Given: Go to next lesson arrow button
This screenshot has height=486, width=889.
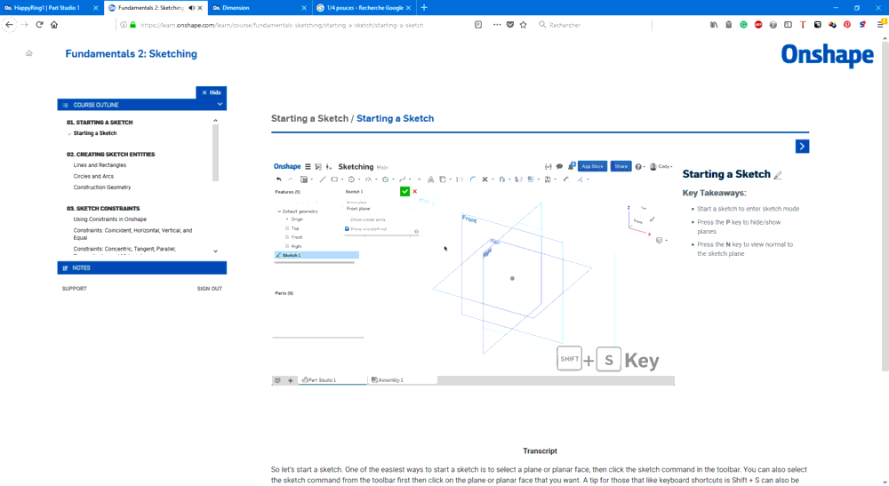Looking at the screenshot, I should [x=802, y=146].
